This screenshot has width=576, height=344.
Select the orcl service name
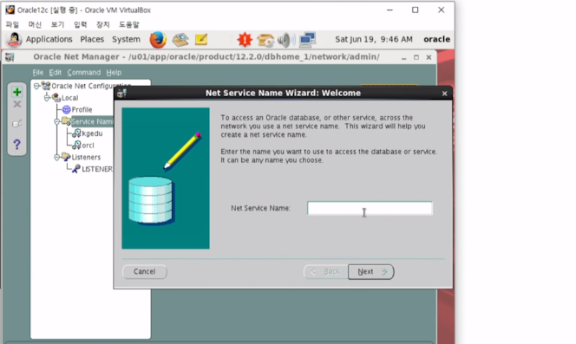tap(88, 145)
